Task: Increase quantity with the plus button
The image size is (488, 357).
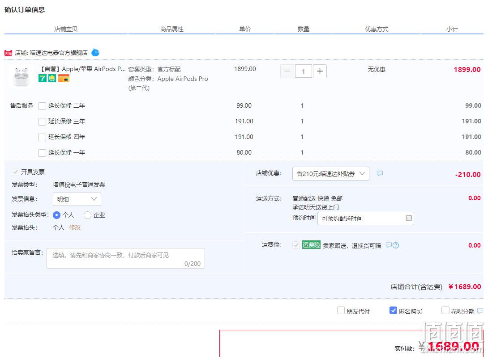Action: point(320,71)
